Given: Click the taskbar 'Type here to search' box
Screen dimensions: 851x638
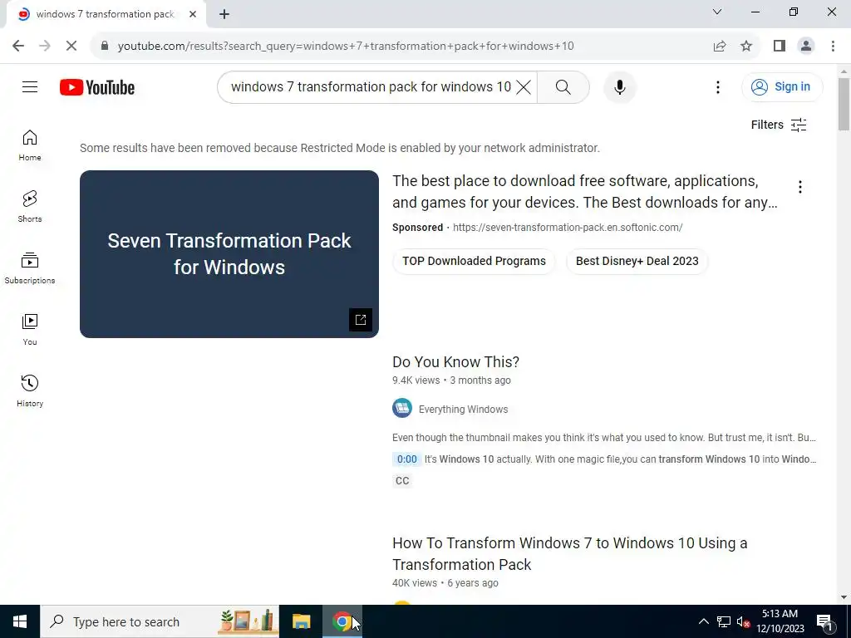Looking at the screenshot, I should 159,621.
